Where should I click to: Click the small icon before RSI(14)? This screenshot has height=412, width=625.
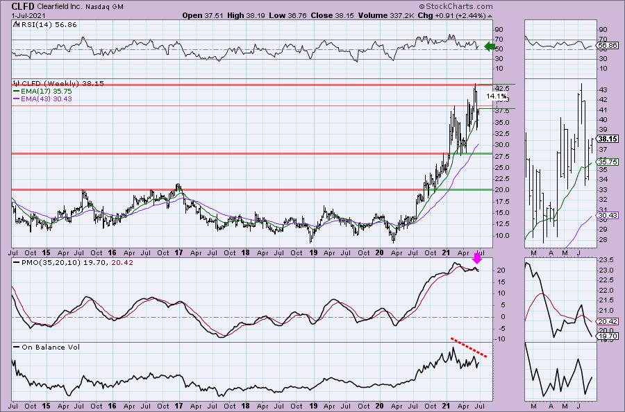[16, 24]
